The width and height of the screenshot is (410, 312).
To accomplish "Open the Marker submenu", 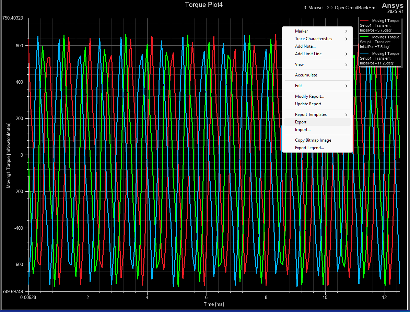I will [301, 31].
